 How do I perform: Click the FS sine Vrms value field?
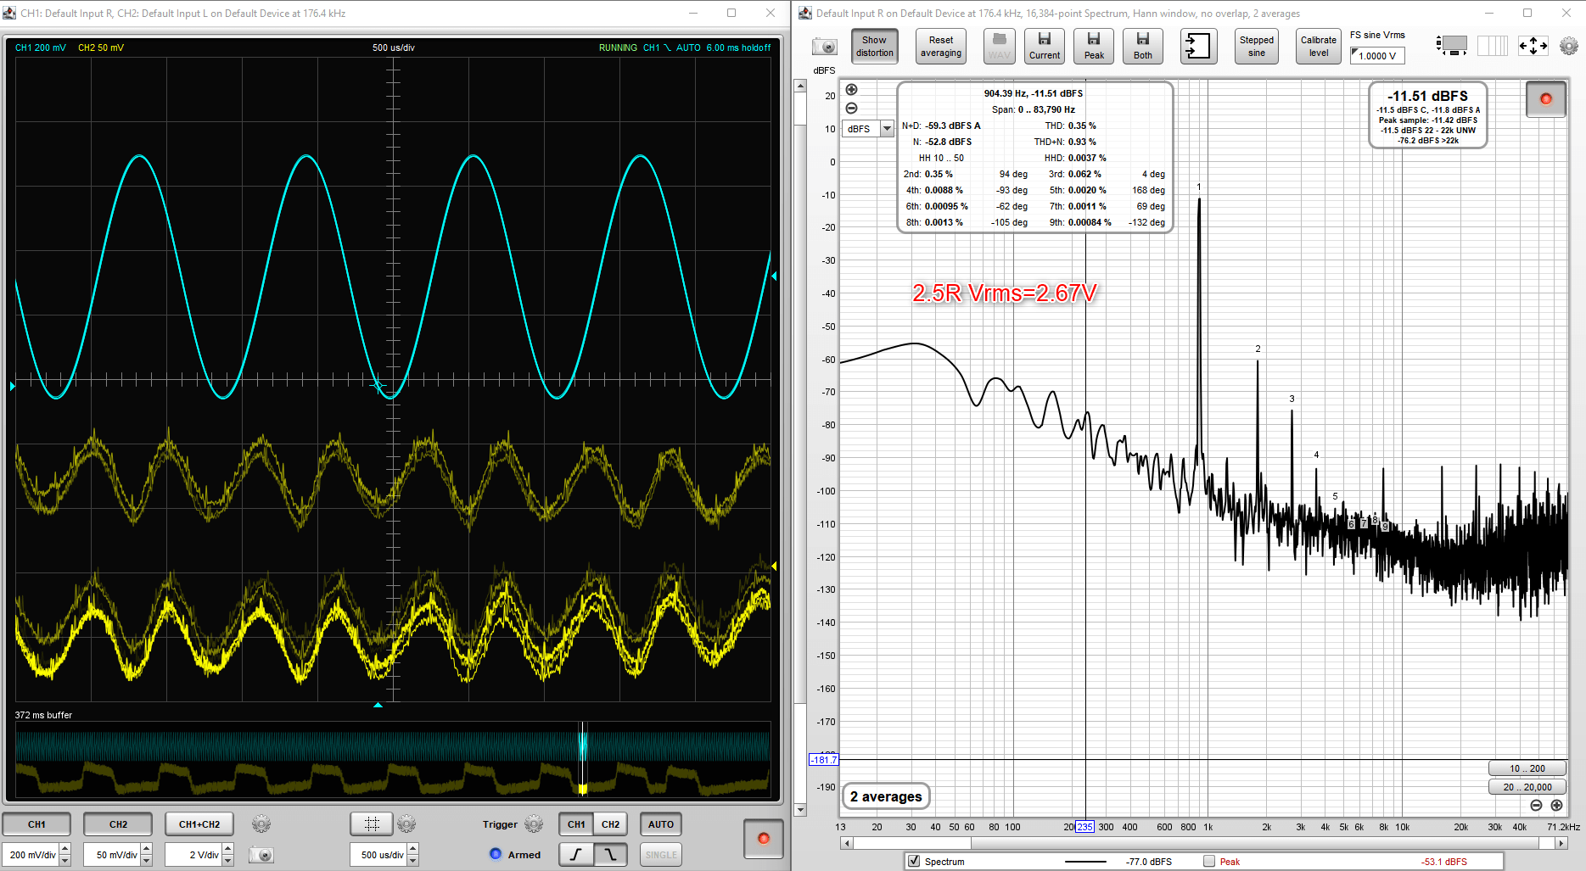(x=1377, y=56)
